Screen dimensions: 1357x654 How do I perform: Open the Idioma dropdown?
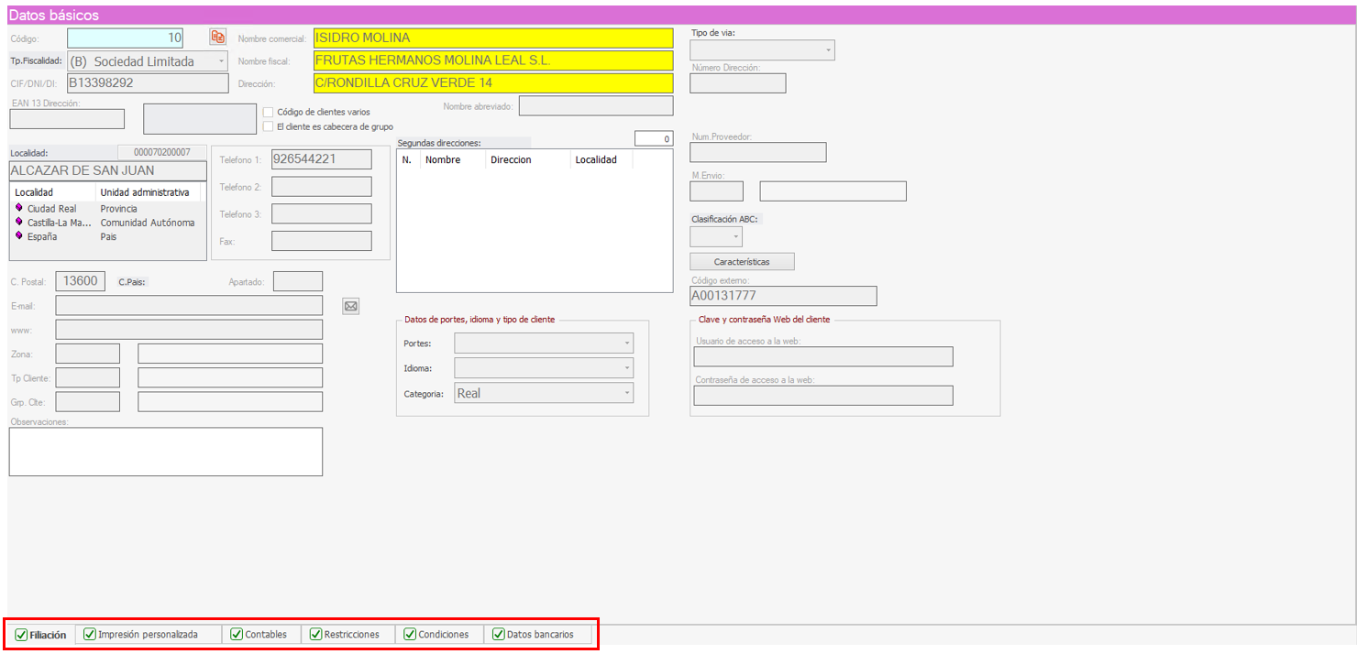(627, 368)
